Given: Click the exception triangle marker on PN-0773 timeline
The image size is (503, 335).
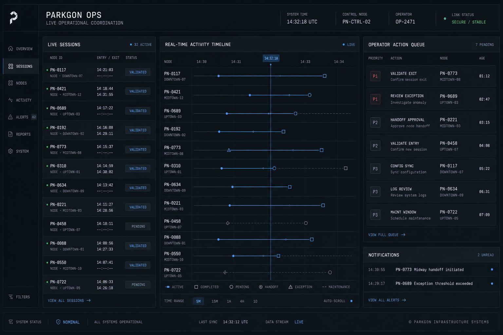Looking at the screenshot, I should click(x=229, y=150).
